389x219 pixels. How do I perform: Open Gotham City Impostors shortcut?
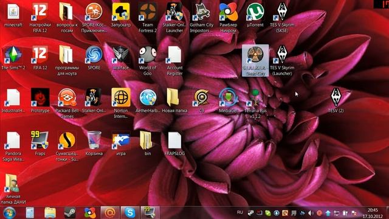(201, 18)
